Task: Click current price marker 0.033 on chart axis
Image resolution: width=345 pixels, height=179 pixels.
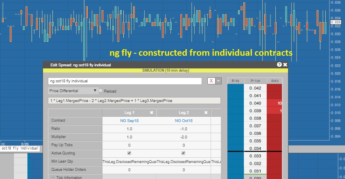Action: 336,22
